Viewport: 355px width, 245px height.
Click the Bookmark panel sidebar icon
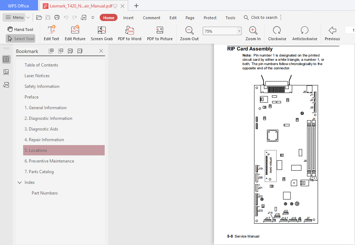[6, 59]
